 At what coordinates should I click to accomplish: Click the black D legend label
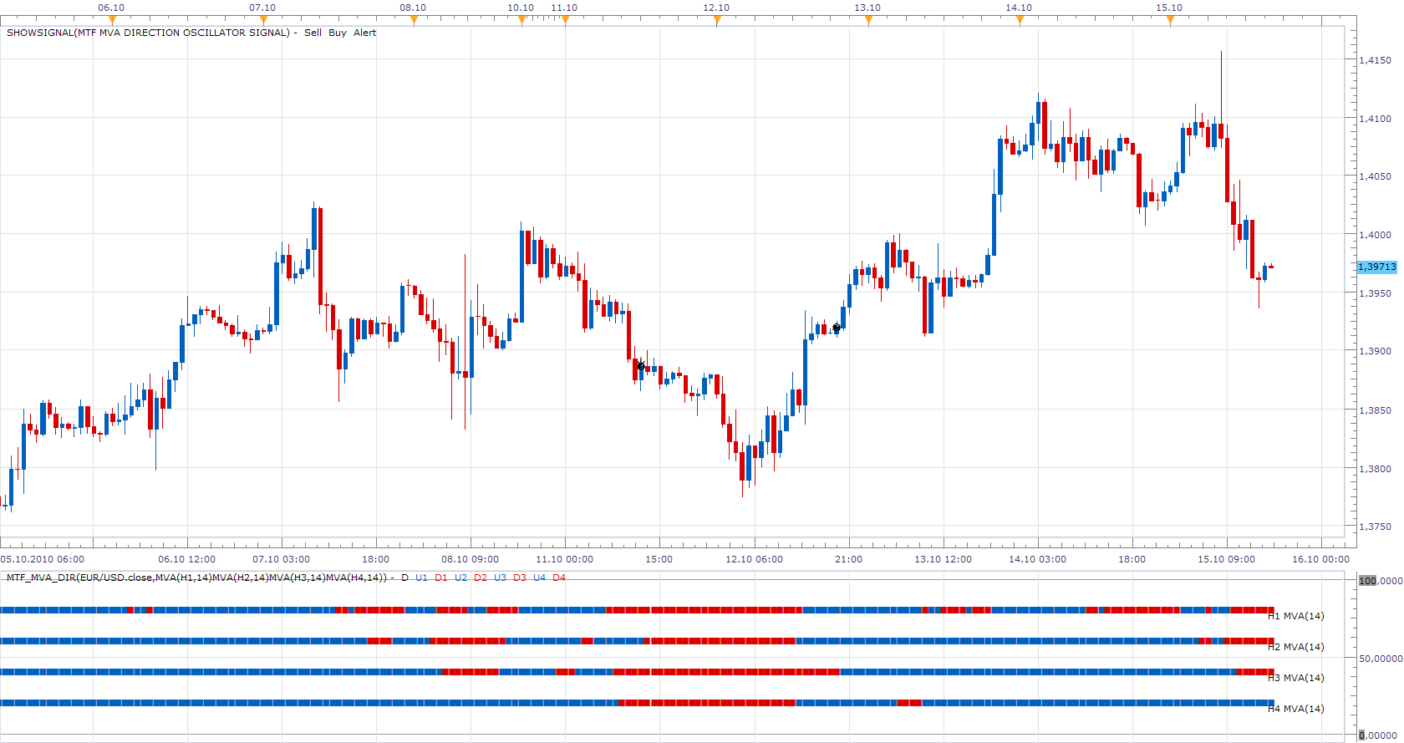point(405,578)
